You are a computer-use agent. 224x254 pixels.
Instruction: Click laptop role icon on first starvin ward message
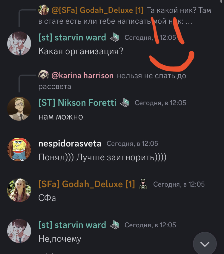[115, 37]
